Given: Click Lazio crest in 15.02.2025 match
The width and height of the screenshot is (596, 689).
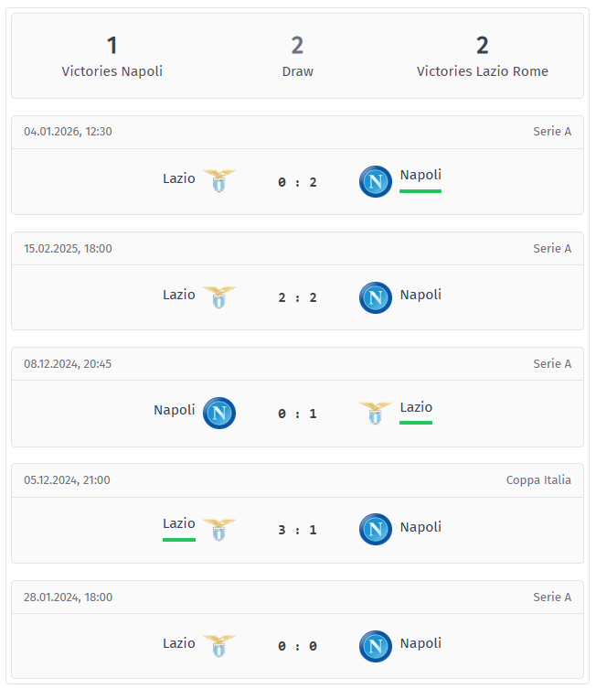Looking at the screenshot, I should (218, 296).
